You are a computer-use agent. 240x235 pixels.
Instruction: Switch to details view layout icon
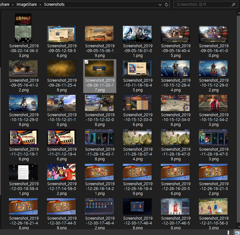coord(230,232)
